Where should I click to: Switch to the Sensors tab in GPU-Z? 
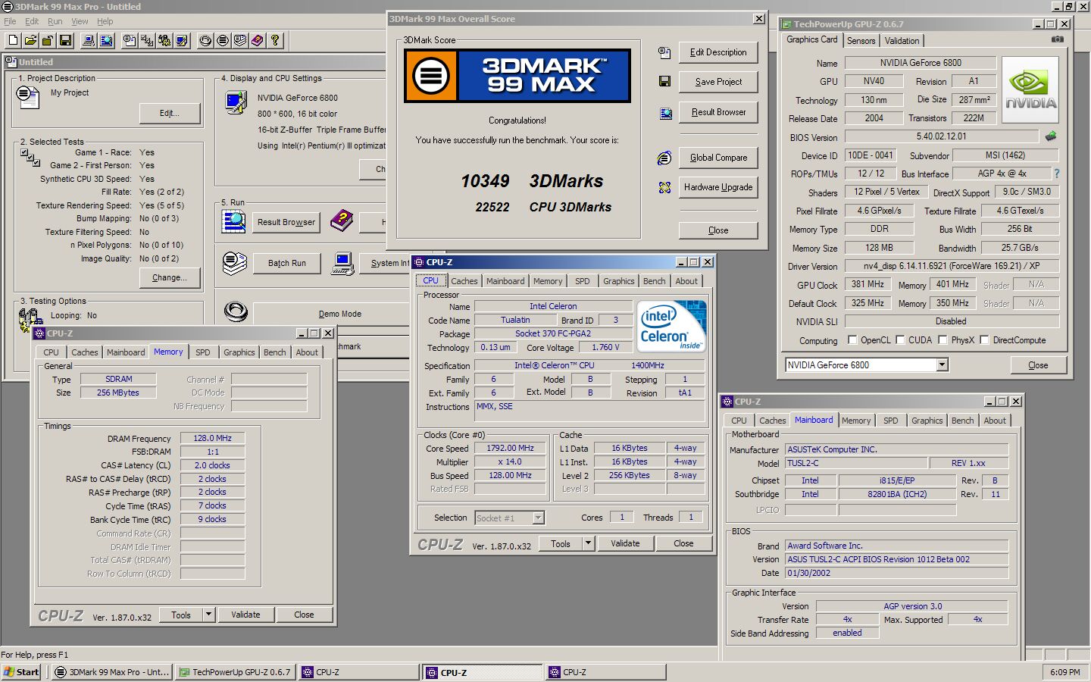(x=861, y=41)
